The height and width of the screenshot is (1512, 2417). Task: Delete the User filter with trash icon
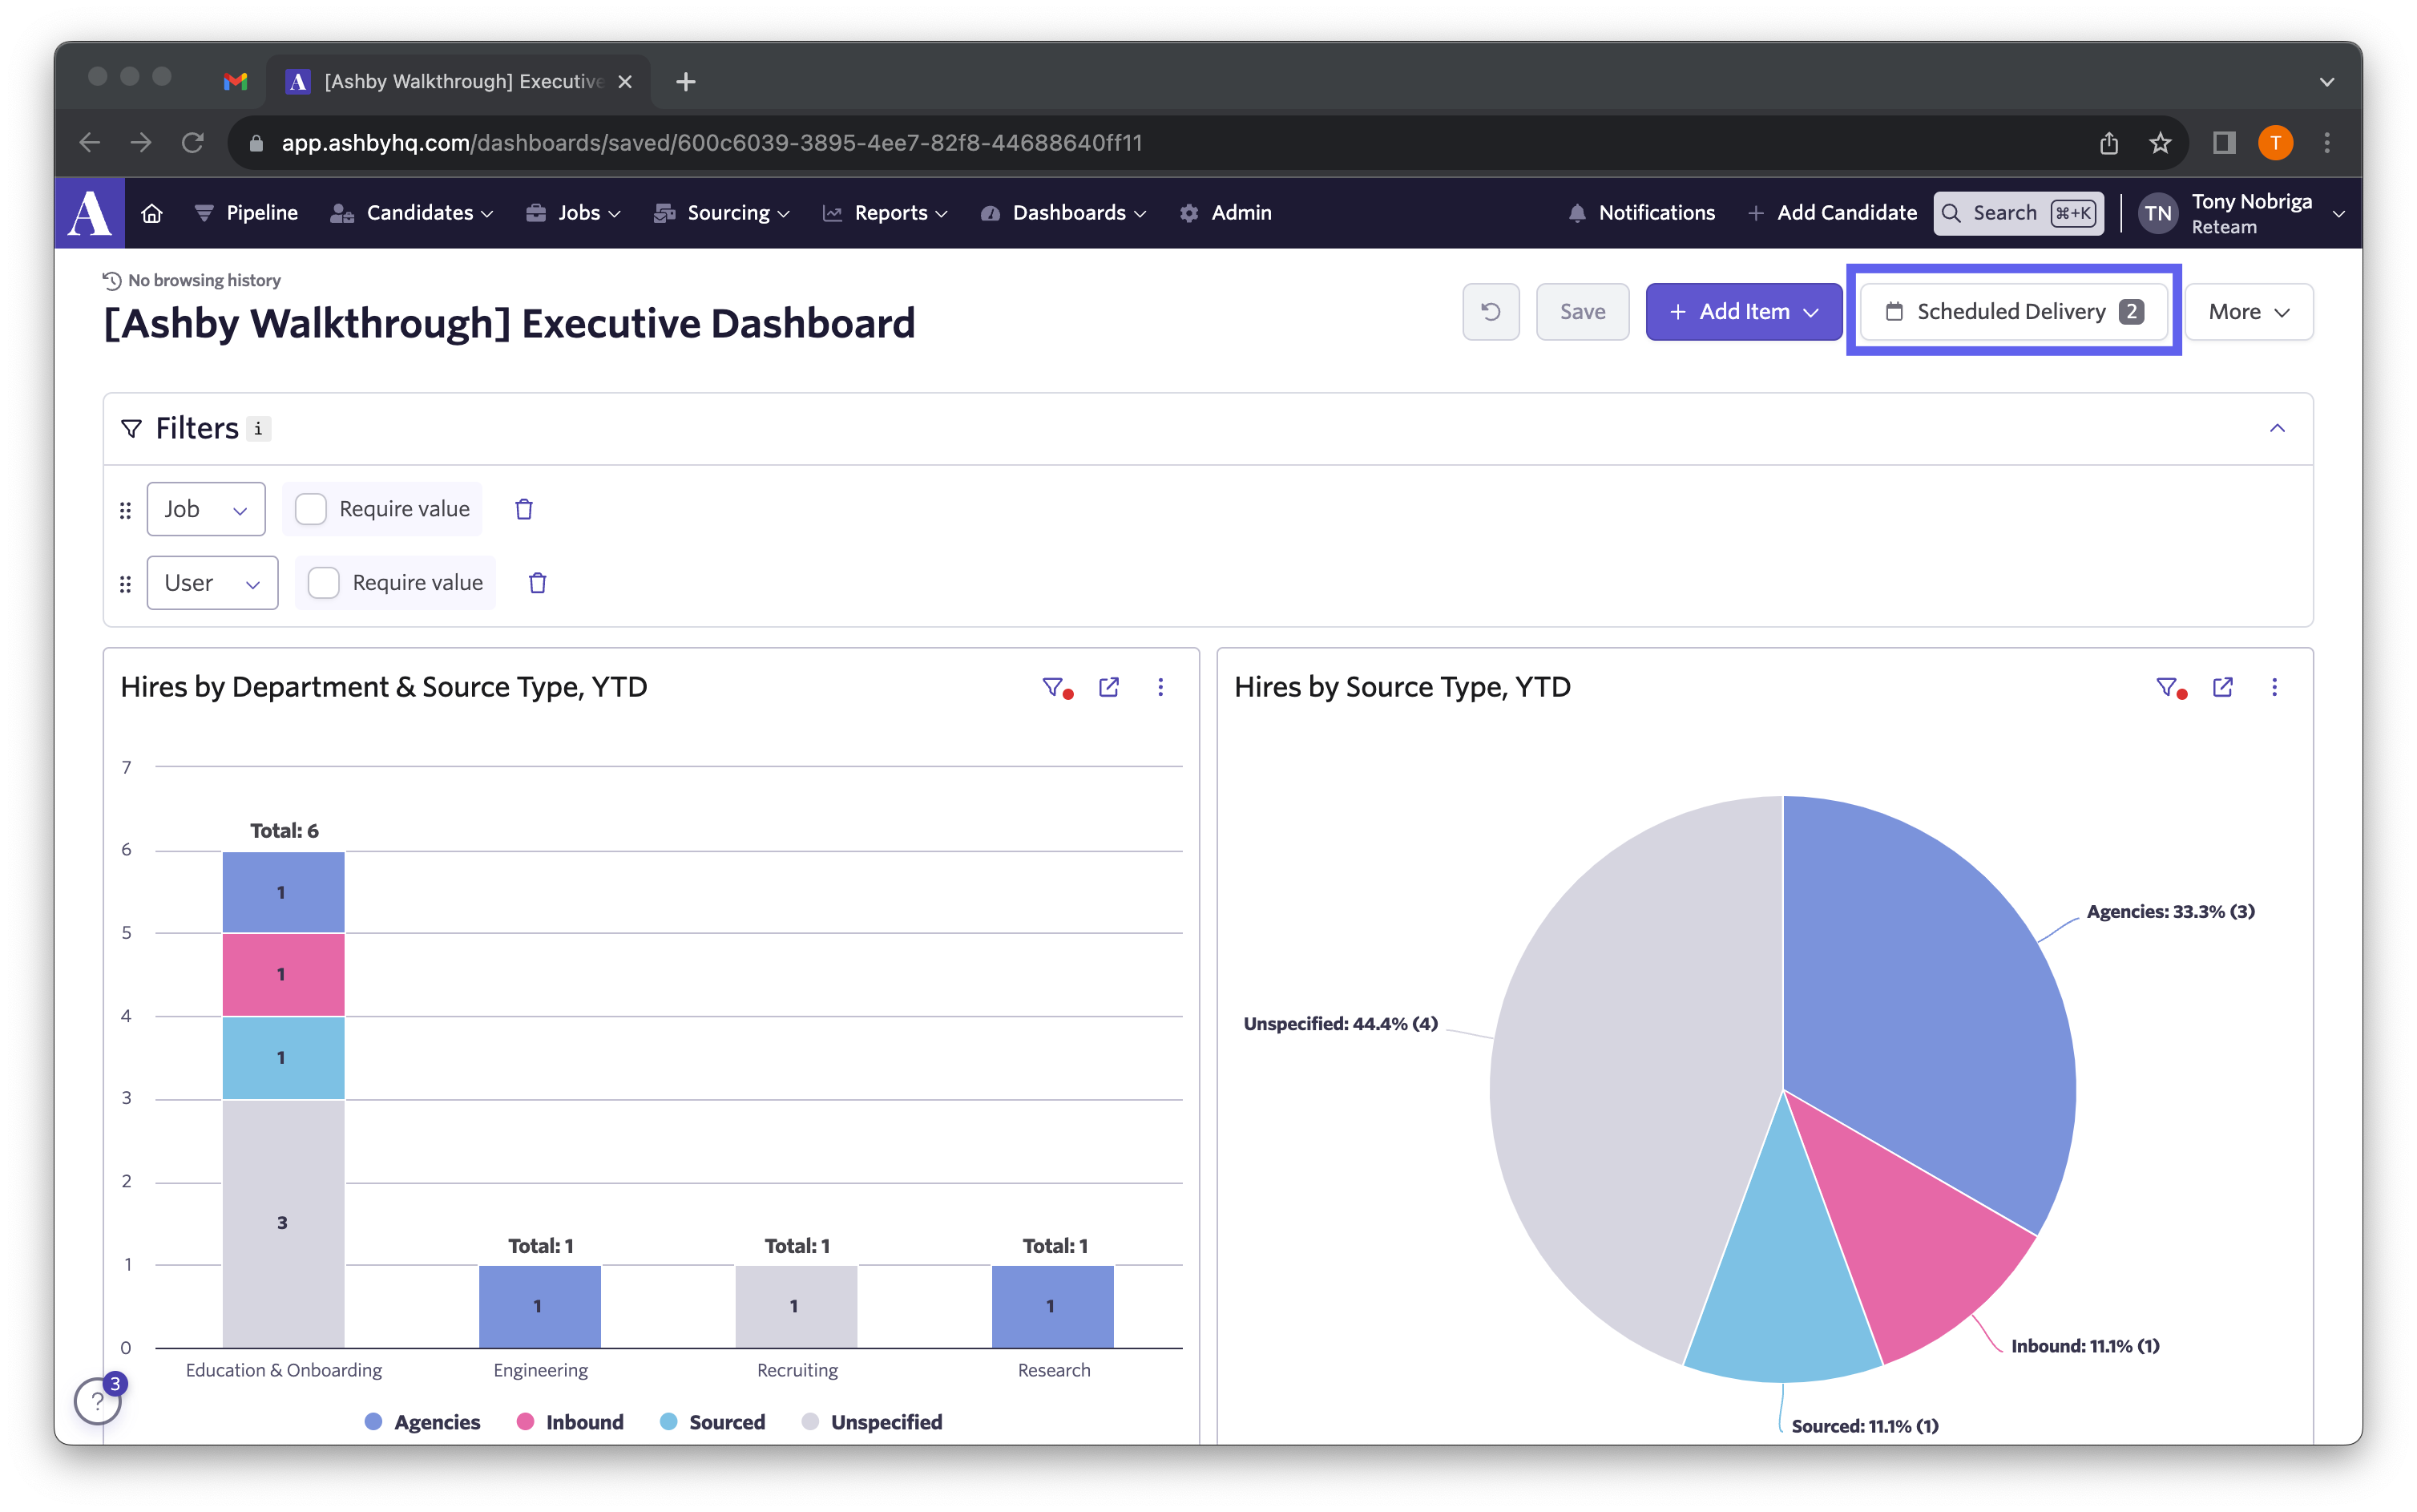coord(537,583)
